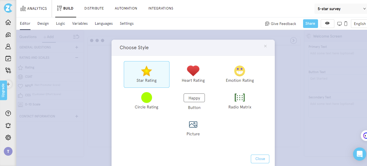Open the survey preview eye icon
This screenshot has height=166, width=367.
[x=327, y=24]
